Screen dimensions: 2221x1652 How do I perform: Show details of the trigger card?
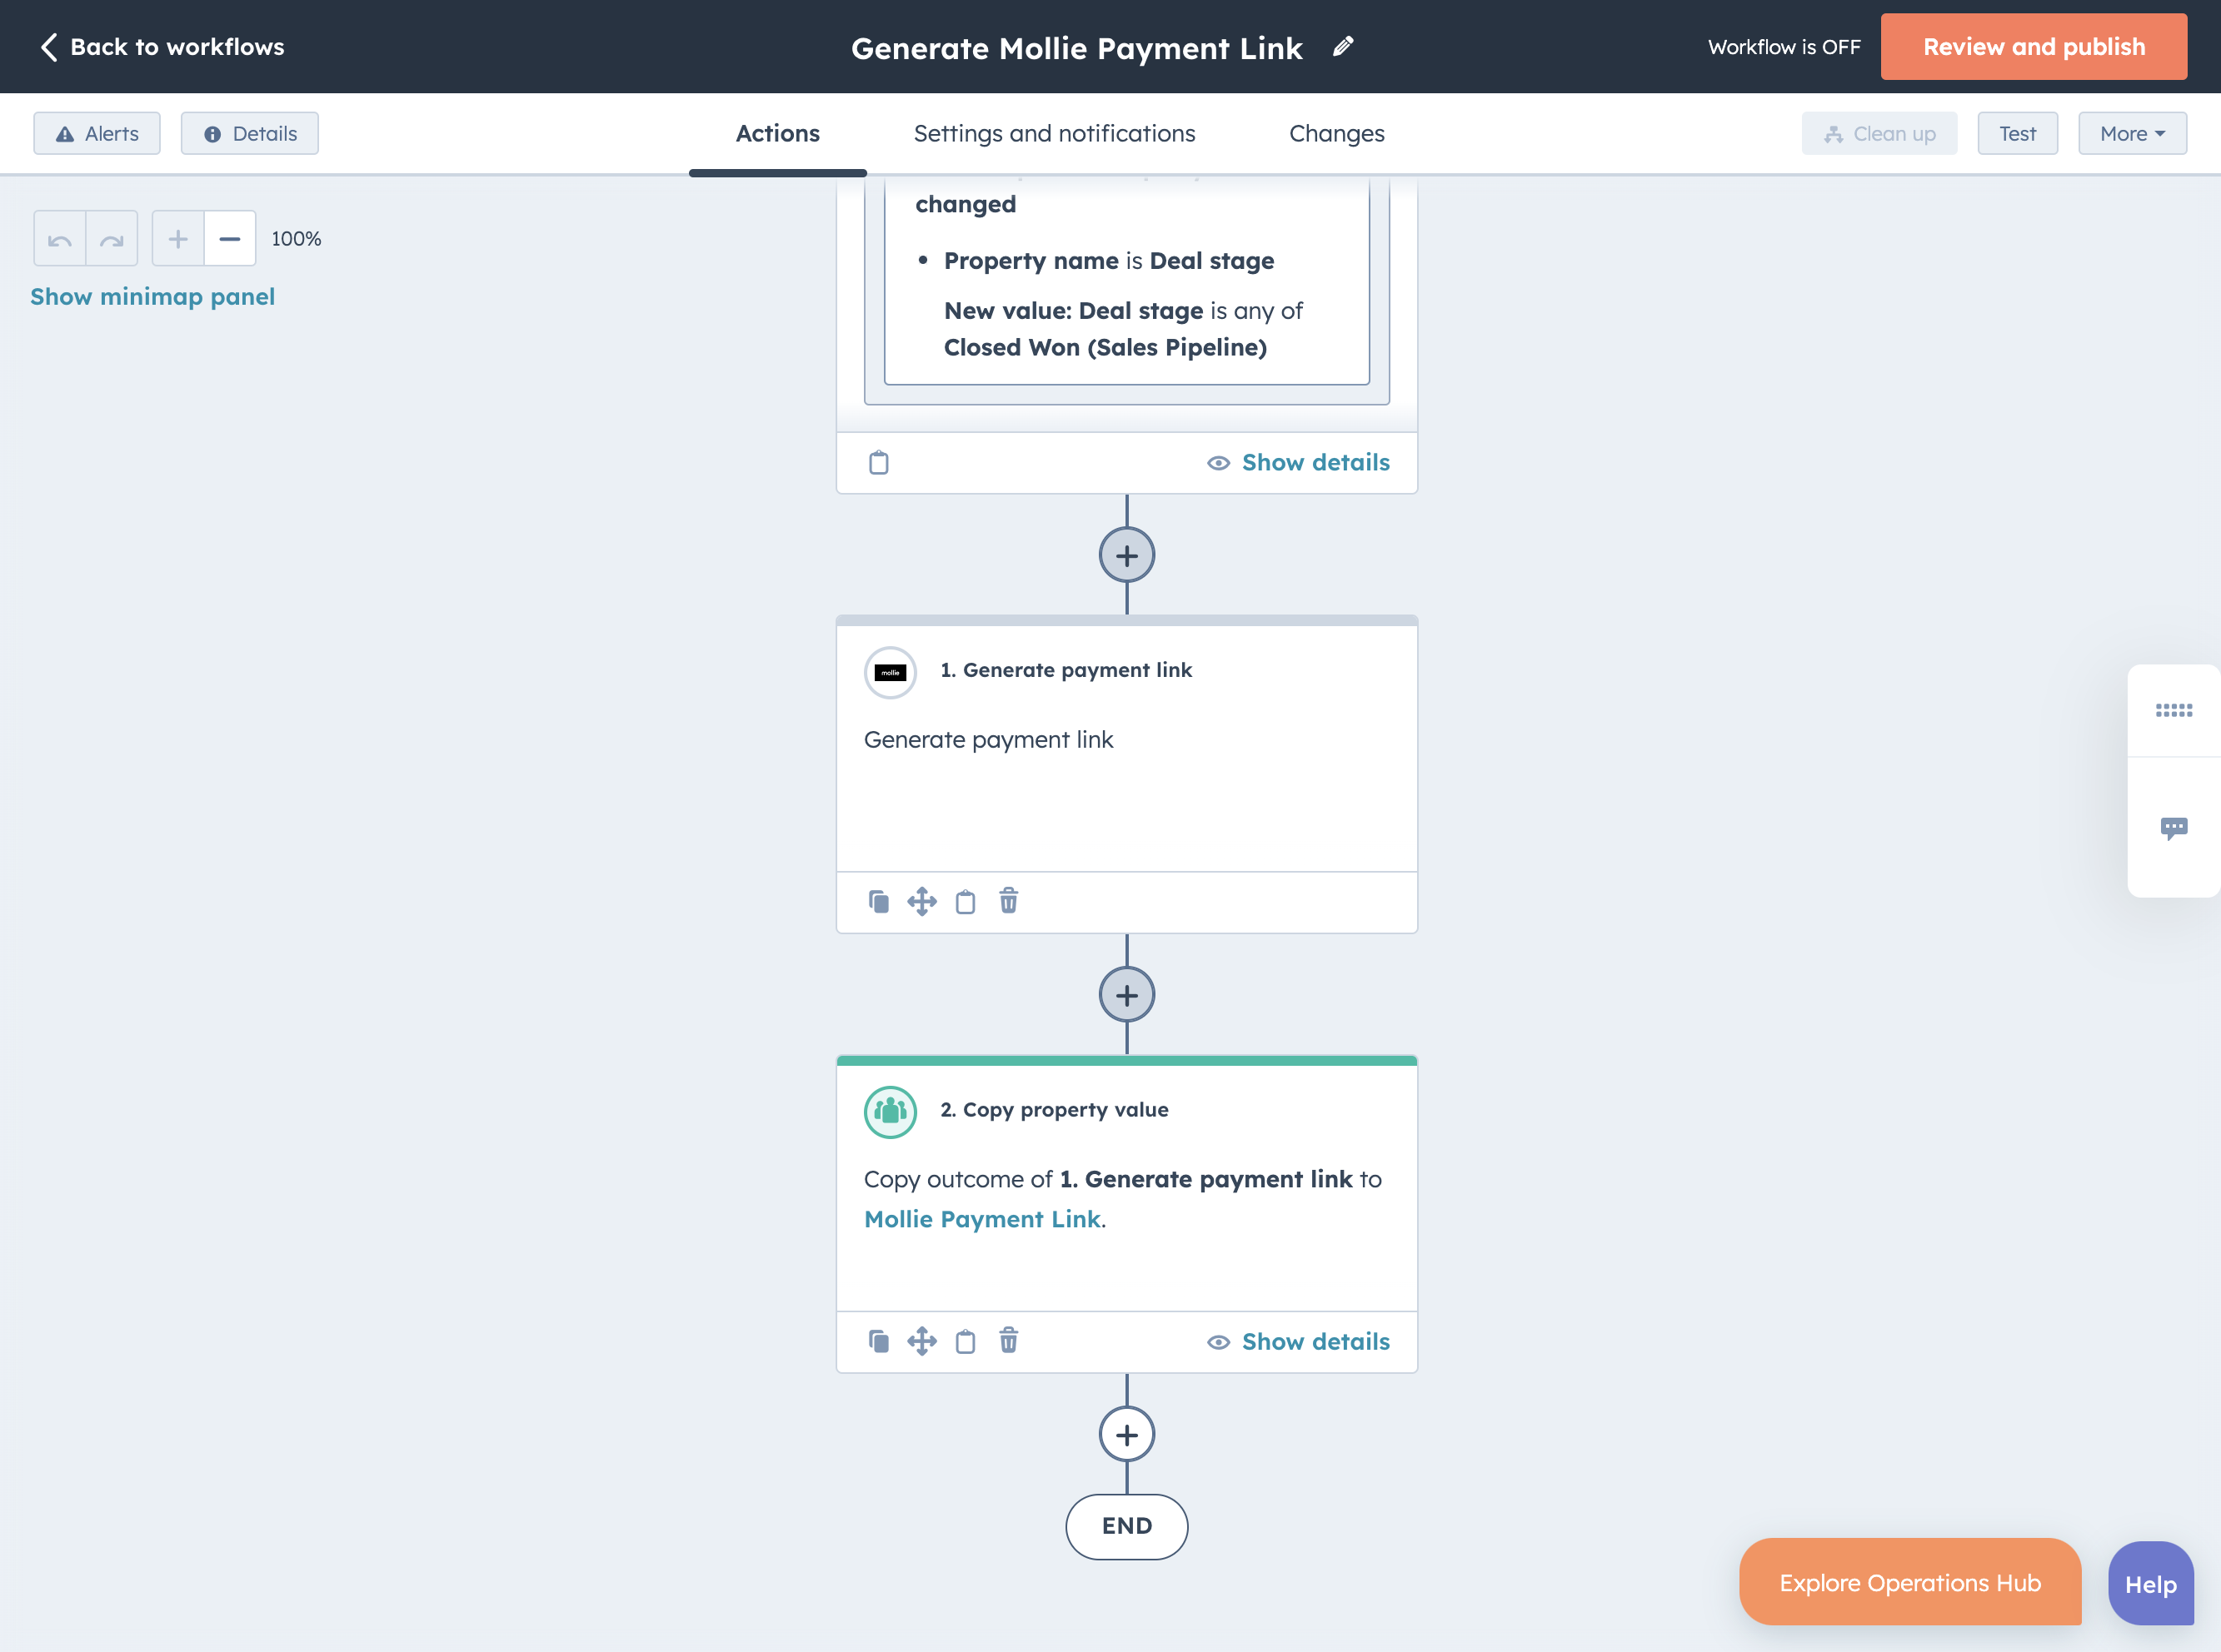click(1298, 463)
